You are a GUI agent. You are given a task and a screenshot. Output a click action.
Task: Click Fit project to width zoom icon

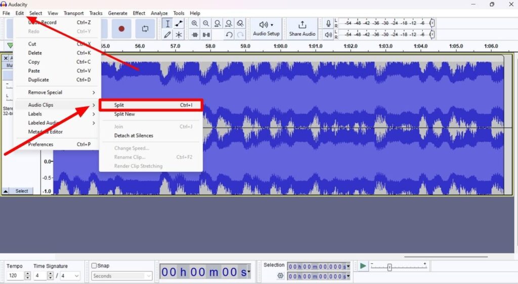pyautogui.click(x=229, y=23)
